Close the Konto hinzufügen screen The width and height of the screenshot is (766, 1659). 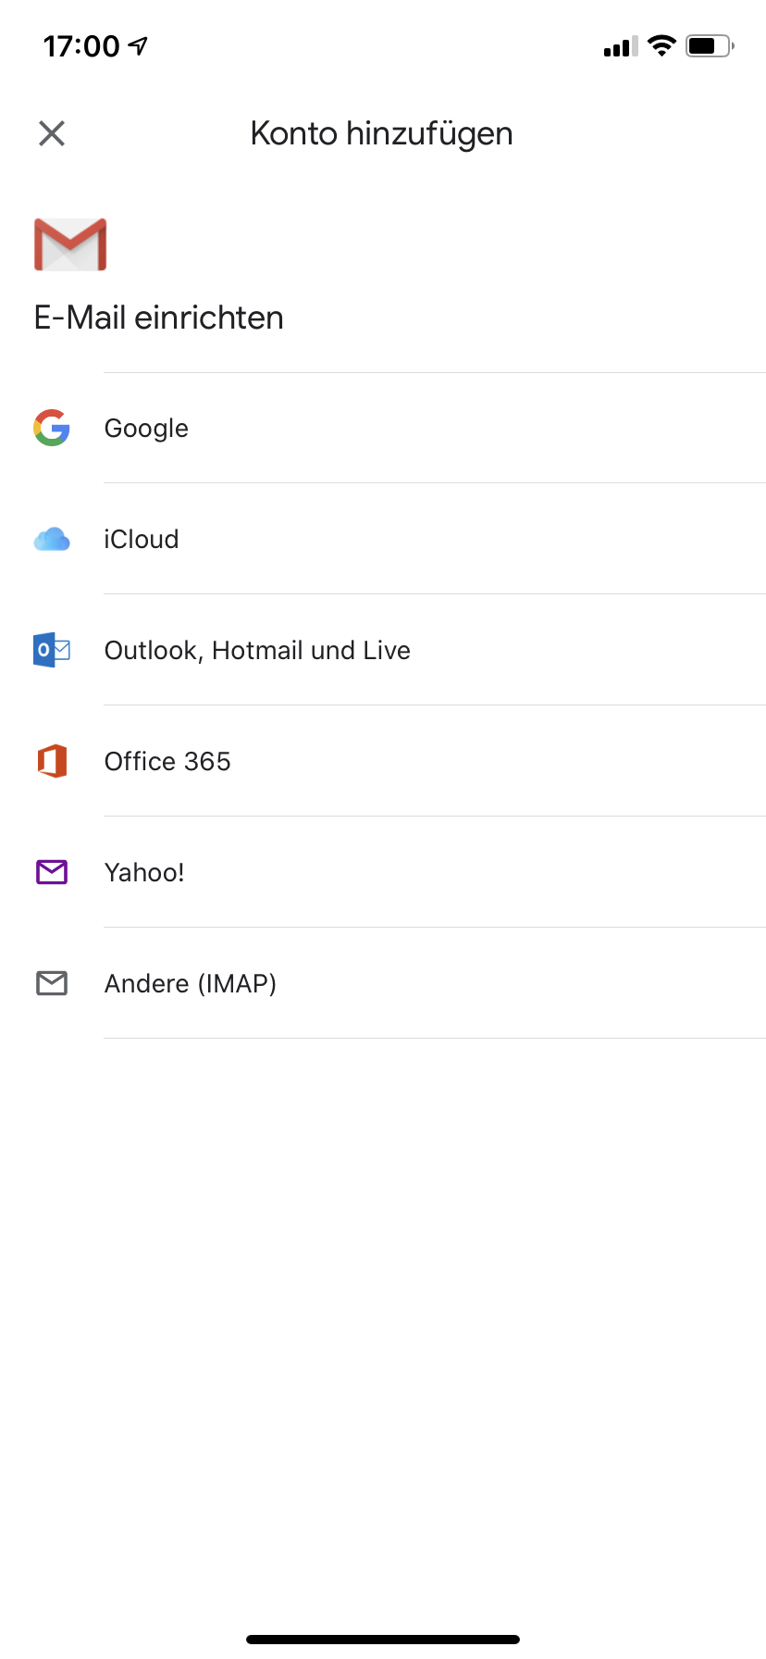coord(52,133)
